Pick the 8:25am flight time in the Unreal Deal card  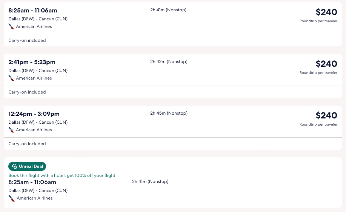click(x=32, y=182)
